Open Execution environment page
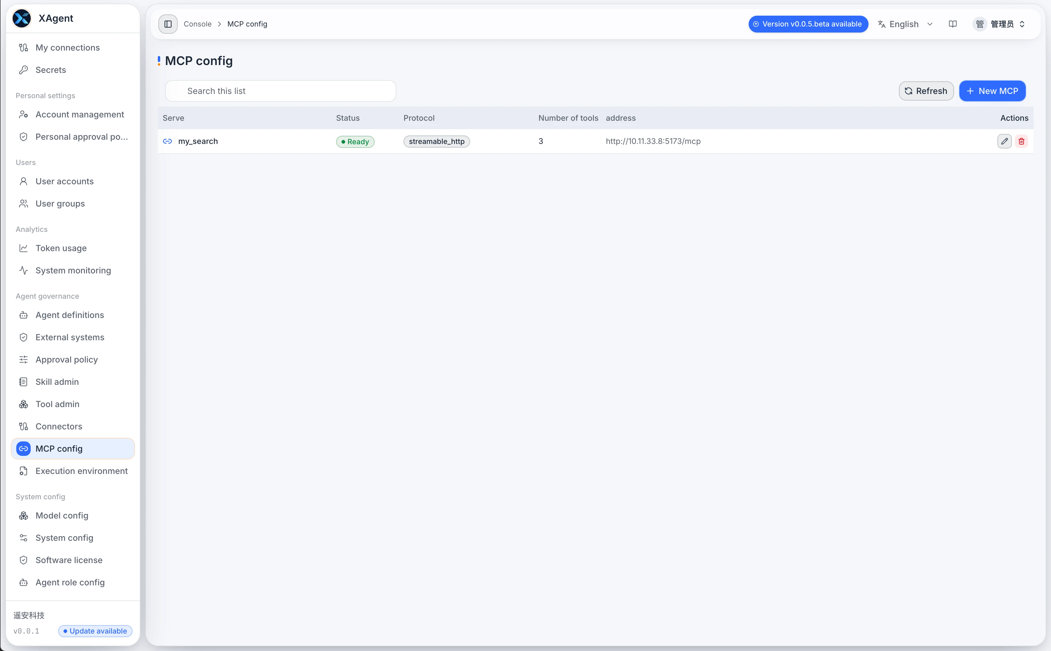The height and width of the screenshot is (651, 1051). coord(73,471)
